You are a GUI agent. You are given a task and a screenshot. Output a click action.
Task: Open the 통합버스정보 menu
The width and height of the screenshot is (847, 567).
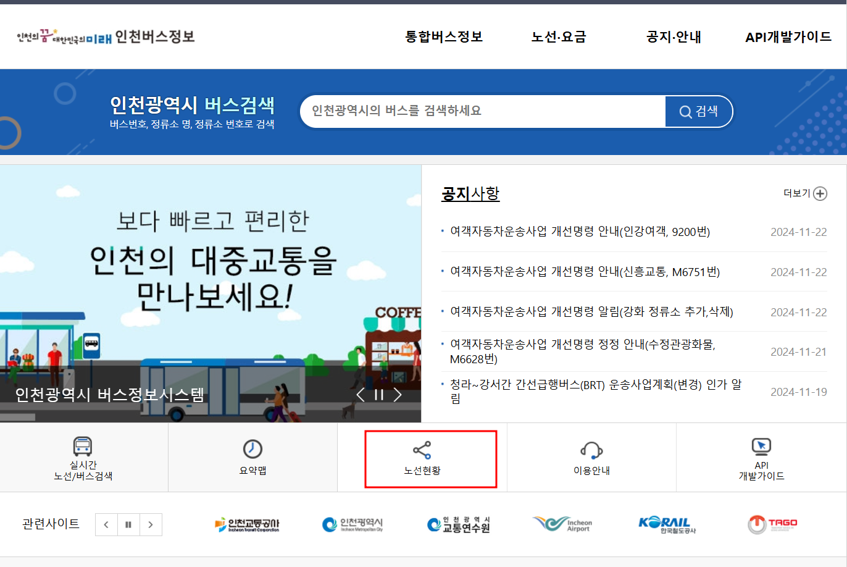coord(443,37)
